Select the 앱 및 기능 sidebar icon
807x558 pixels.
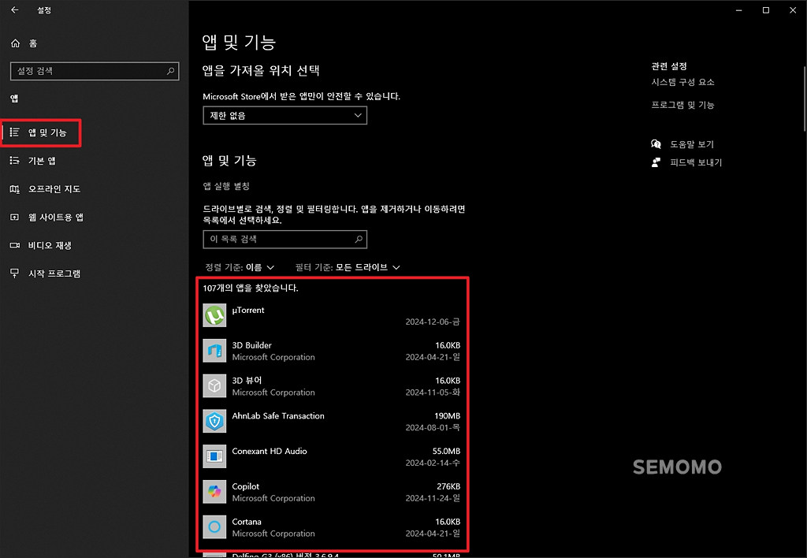tap(14, 133)
